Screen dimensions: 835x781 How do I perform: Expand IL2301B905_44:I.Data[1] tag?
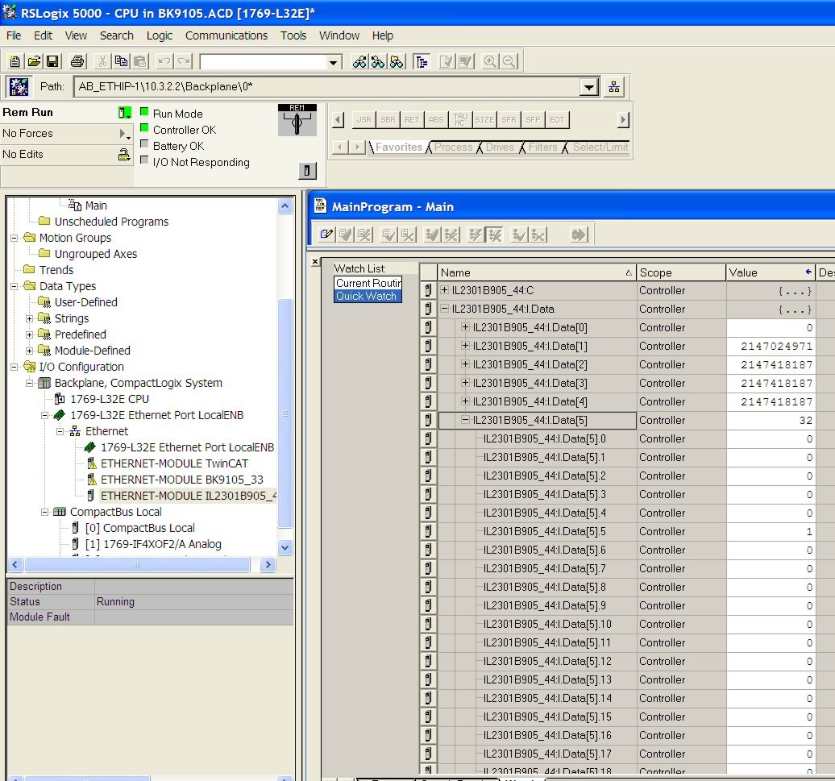465,346
